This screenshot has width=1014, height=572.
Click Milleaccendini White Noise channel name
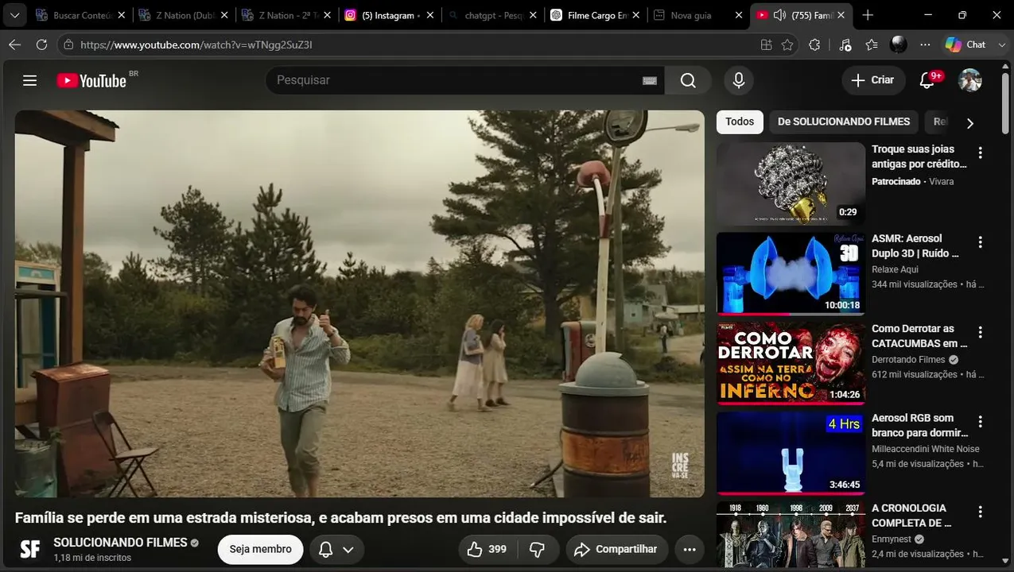coord(925,449)
